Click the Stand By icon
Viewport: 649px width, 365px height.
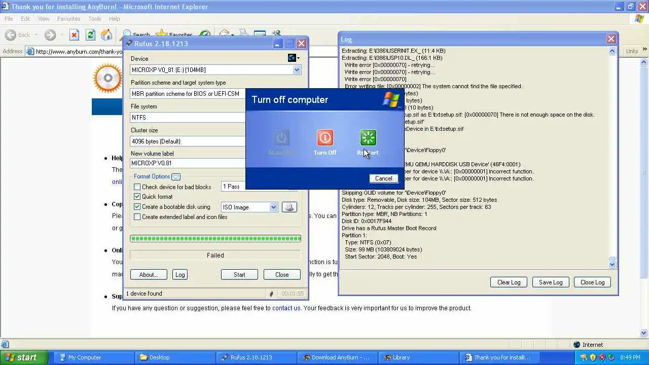click(281, 138)
